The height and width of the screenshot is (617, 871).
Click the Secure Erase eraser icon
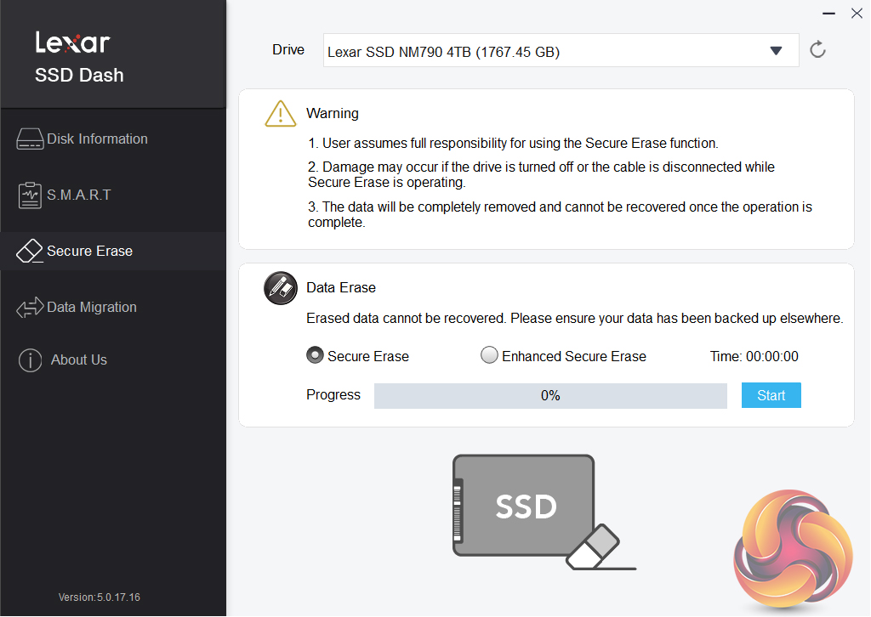pyautogui.click(x=30, y=252)
